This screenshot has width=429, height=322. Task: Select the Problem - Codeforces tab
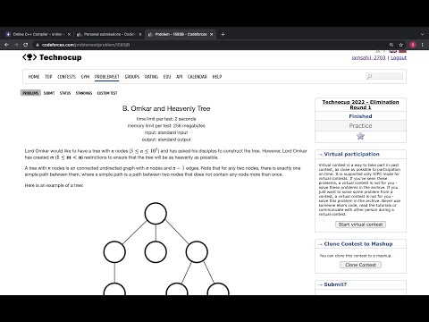coord(181,34)
